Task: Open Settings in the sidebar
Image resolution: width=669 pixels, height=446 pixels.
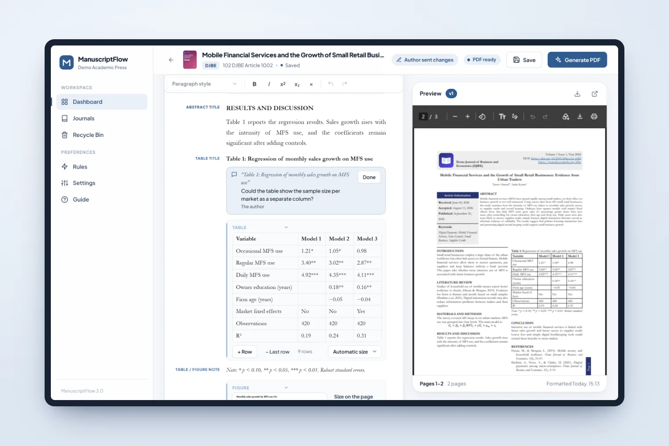Action: (102, 183)
